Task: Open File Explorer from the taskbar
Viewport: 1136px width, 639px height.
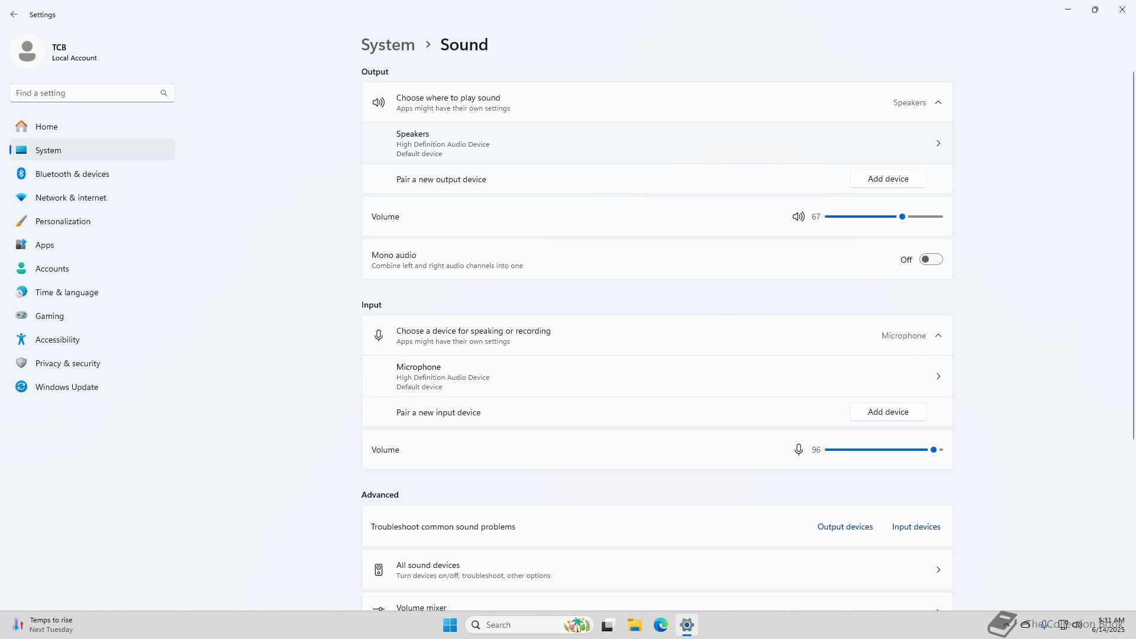Action: (x=634, y=625)
